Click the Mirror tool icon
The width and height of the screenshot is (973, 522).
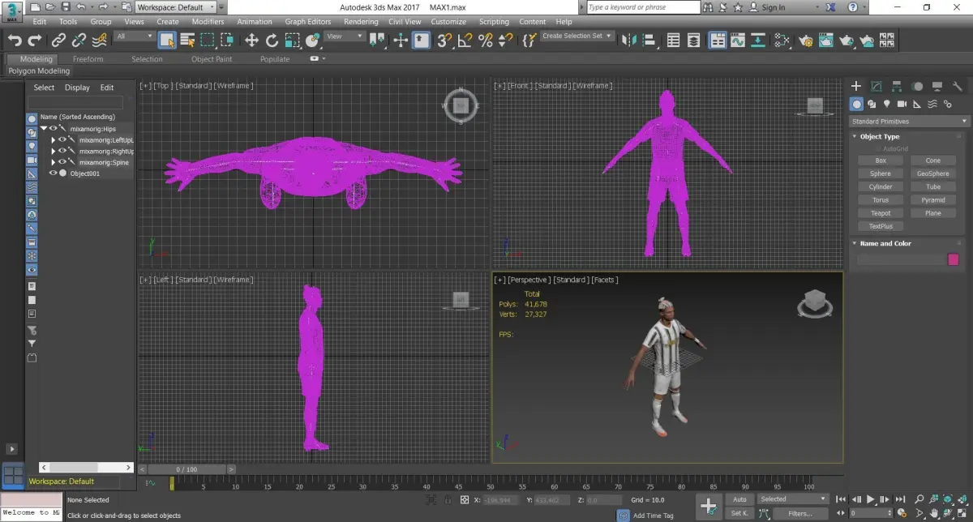(630, 40)
